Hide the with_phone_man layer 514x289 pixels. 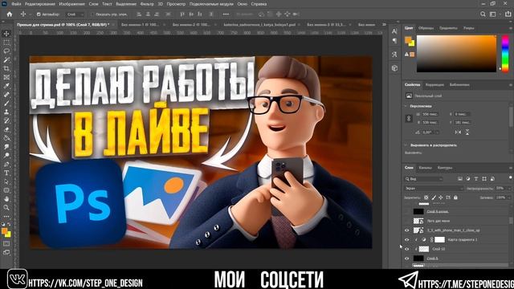point(407,230)
